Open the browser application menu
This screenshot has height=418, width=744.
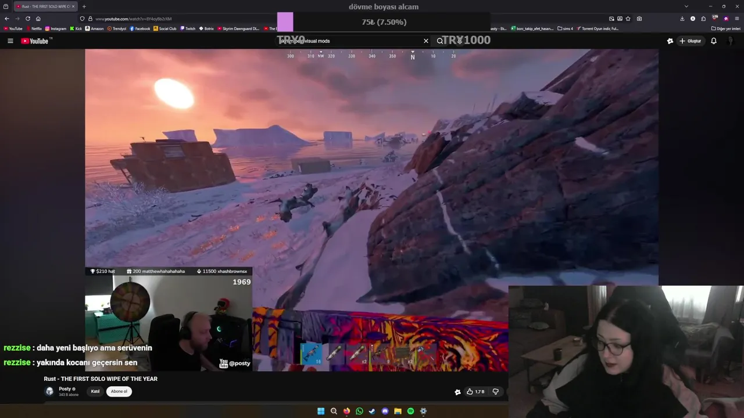click(x=737, y=19)
